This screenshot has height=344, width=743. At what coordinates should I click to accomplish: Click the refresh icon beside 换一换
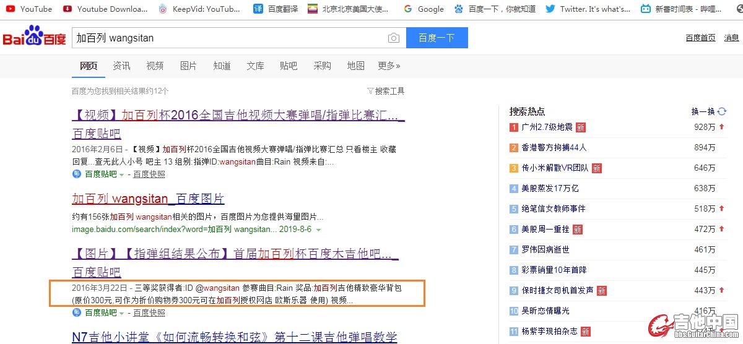[721, 111]
